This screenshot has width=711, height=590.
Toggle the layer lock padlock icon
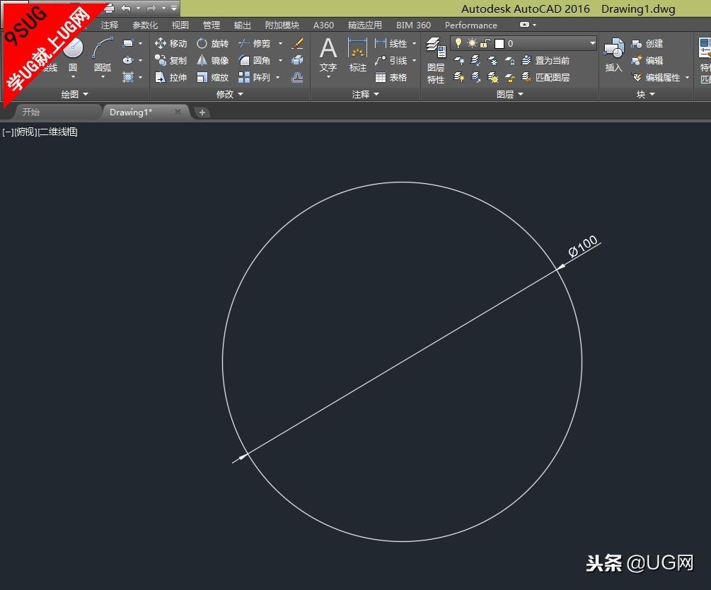485,43
